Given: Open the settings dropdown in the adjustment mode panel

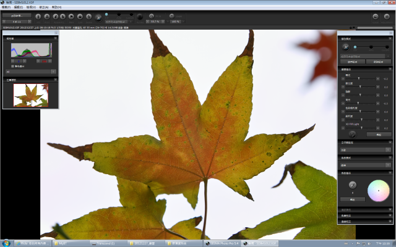Looking at the screenshot, I should (x=366, y=56).
